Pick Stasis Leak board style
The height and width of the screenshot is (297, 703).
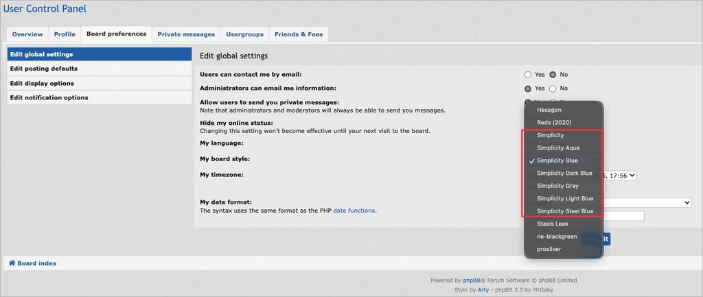click(x=553, y=224)
